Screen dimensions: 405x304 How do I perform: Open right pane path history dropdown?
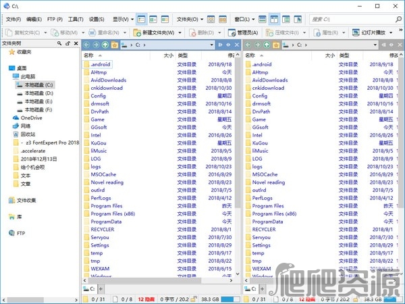coord(375,45)
